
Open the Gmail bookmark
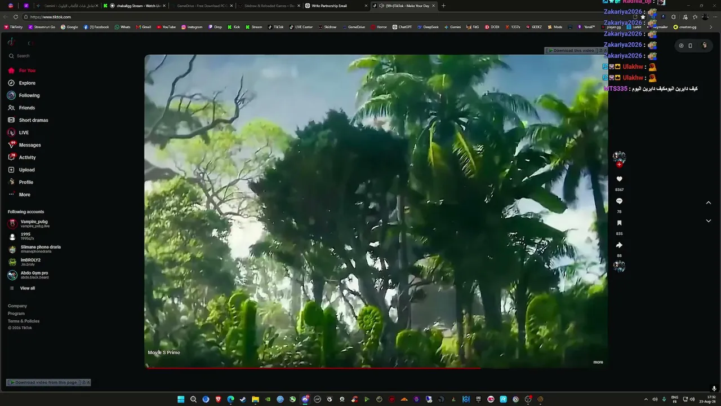click(144, 27)
